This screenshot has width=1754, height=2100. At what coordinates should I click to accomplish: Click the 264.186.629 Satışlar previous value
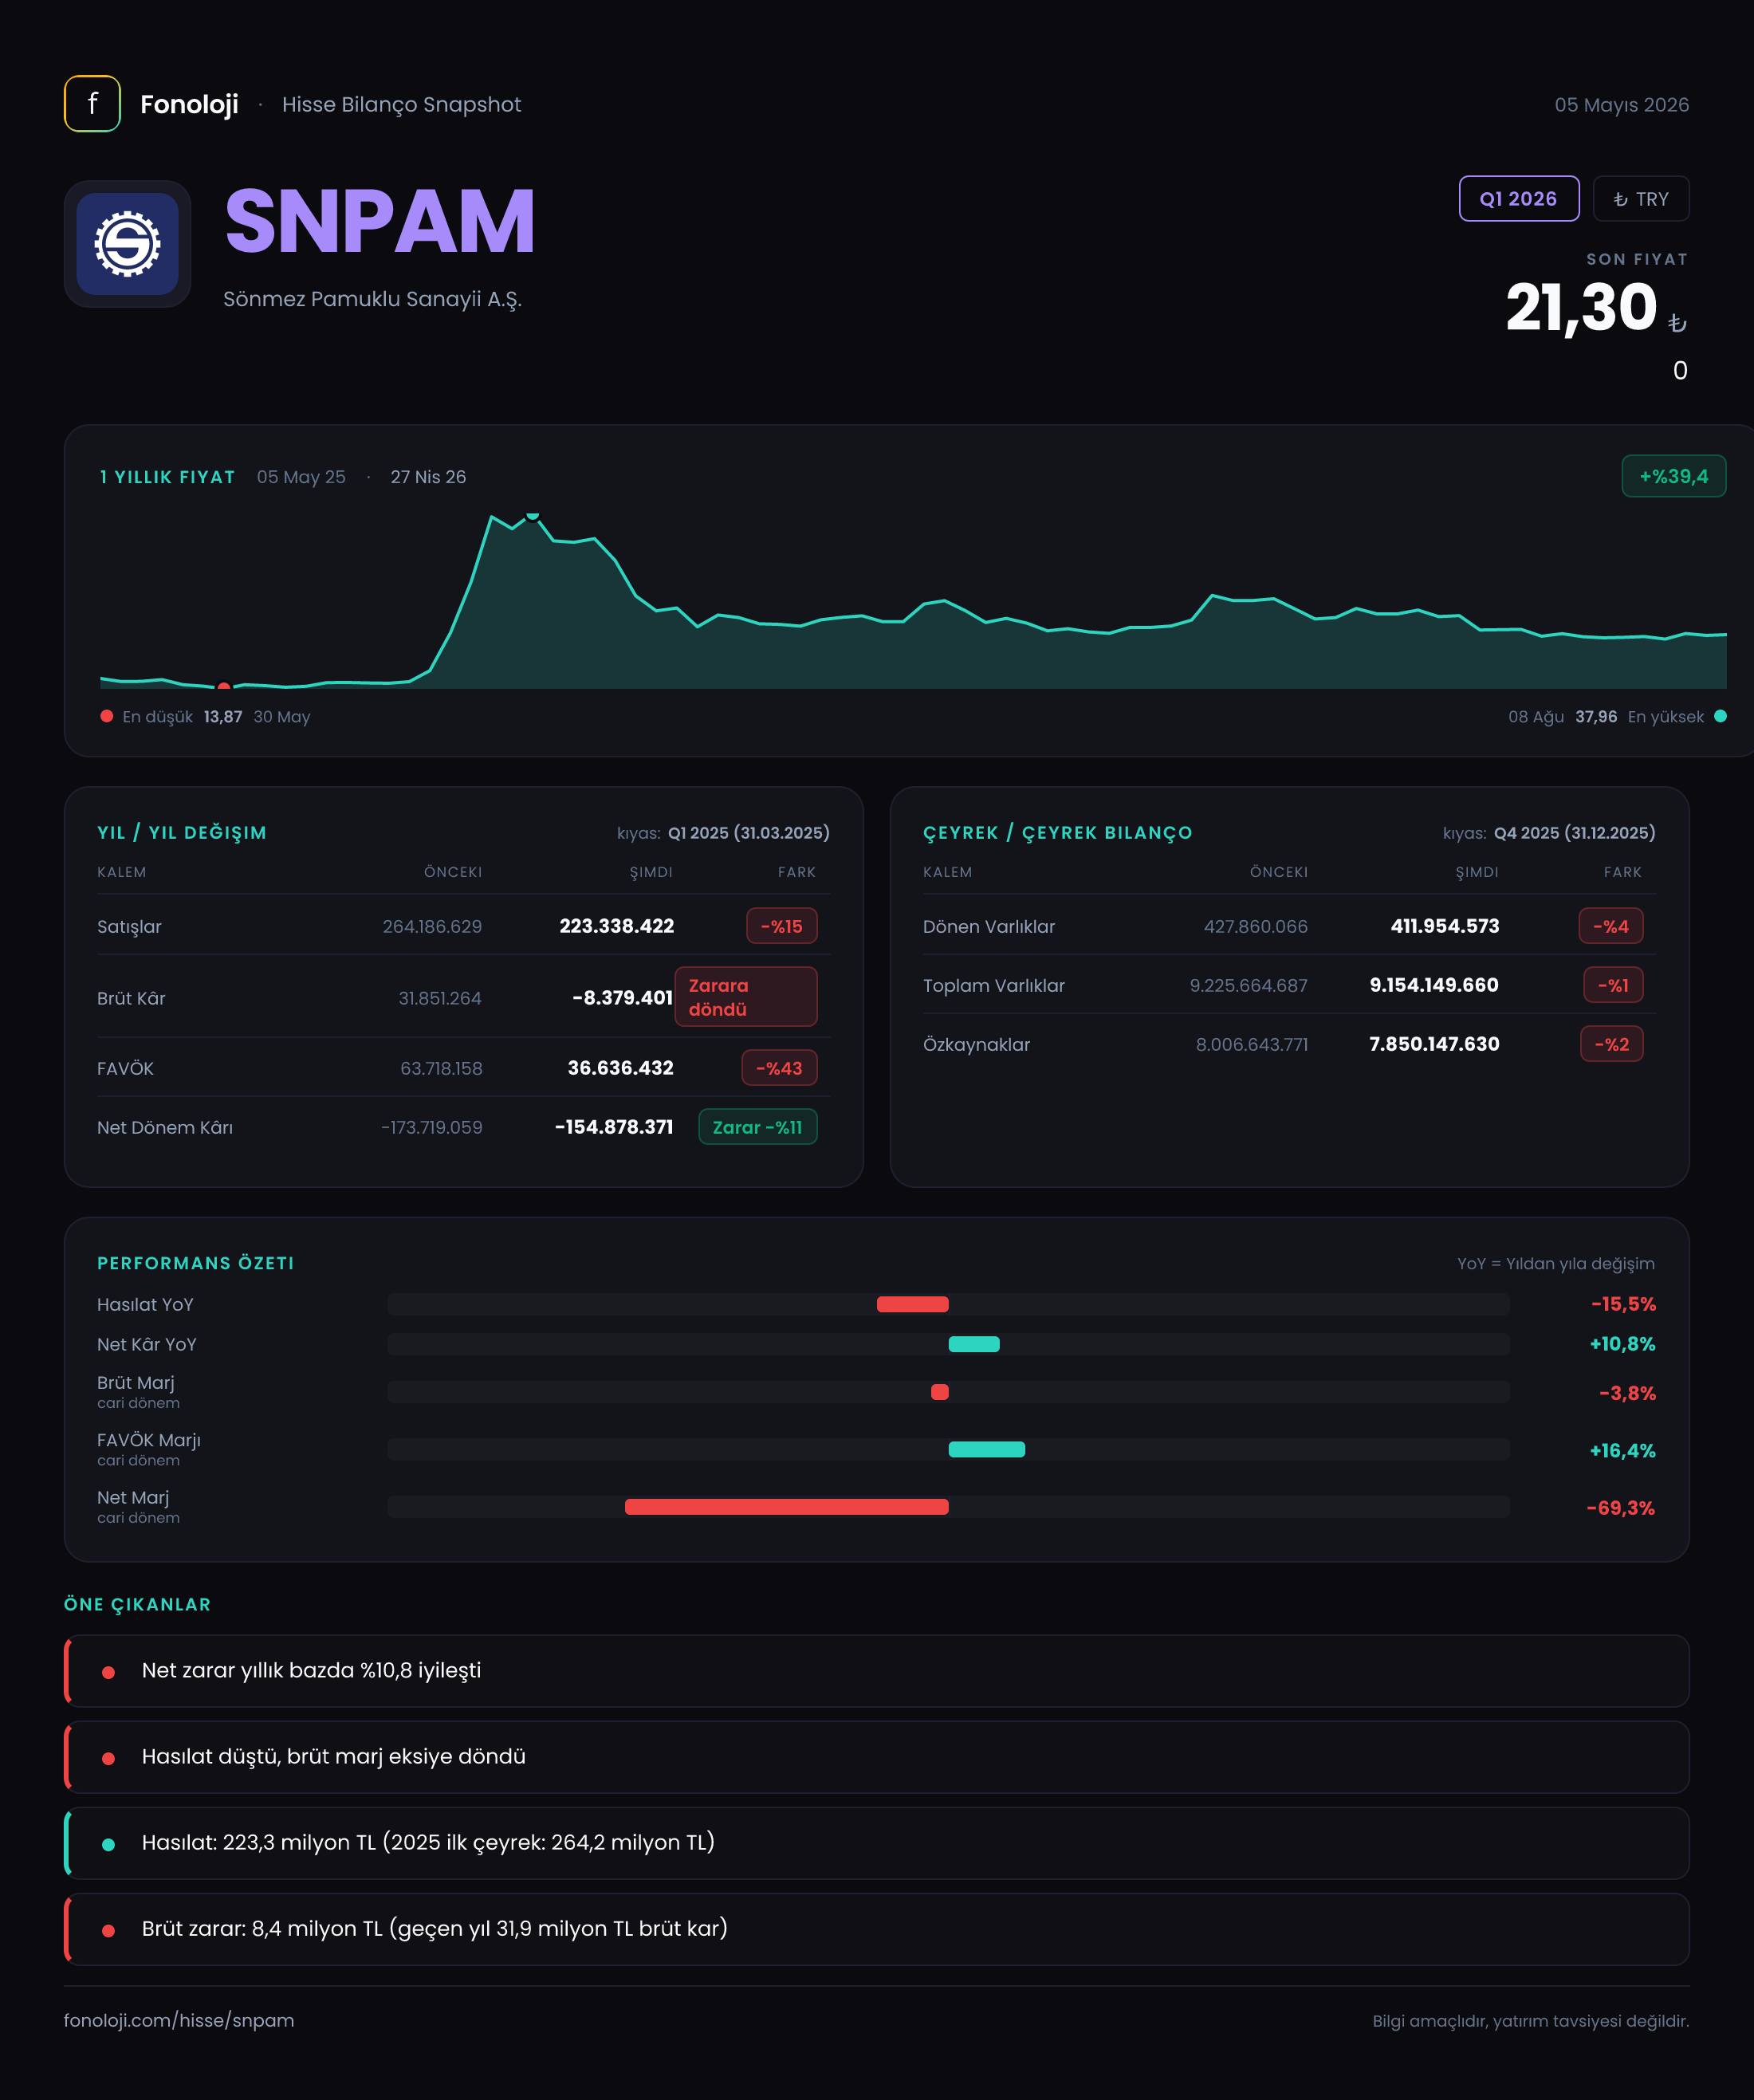(x=432, y=927)
